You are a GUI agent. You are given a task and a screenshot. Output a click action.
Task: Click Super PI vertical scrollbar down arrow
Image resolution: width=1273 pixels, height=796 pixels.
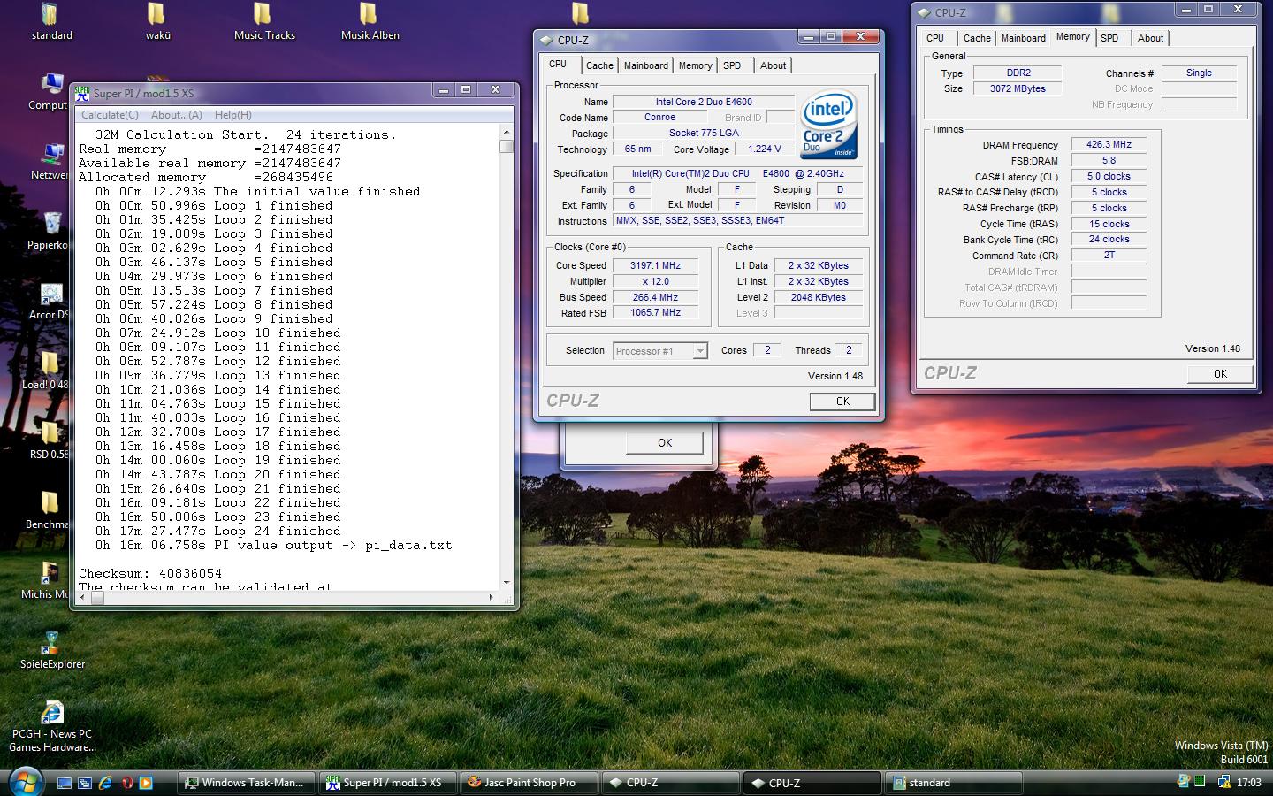[507, 582]
